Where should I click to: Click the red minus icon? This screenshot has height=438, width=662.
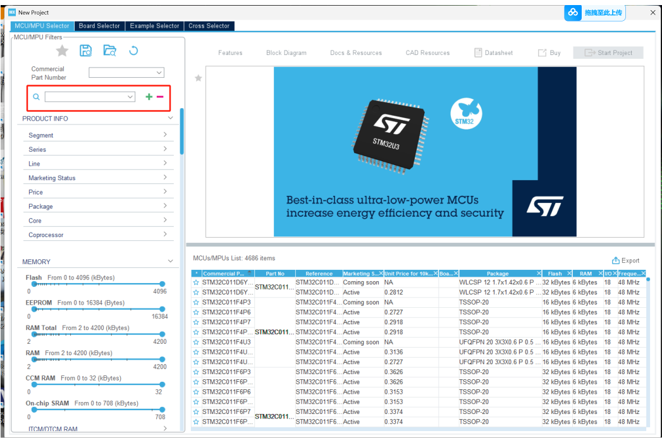point(160,97)
